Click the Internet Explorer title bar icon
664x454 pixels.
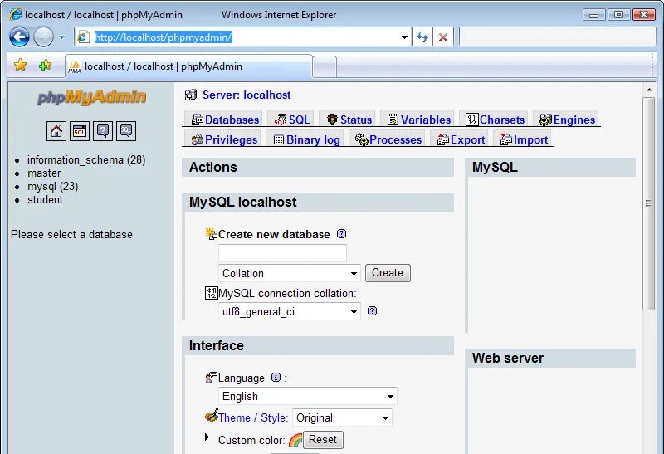tap(15, 14)
